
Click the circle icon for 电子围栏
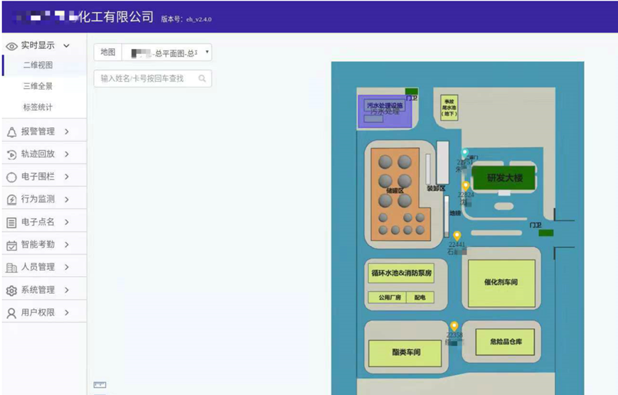click(11, 177)
